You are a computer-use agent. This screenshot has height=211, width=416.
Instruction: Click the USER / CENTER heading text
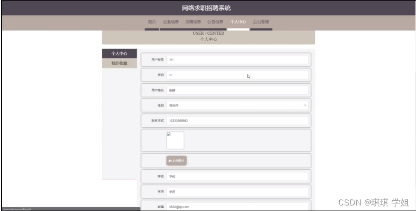(x=208, y=33)
